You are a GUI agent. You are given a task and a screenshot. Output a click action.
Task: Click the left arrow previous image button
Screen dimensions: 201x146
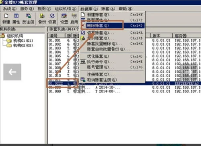12,72
